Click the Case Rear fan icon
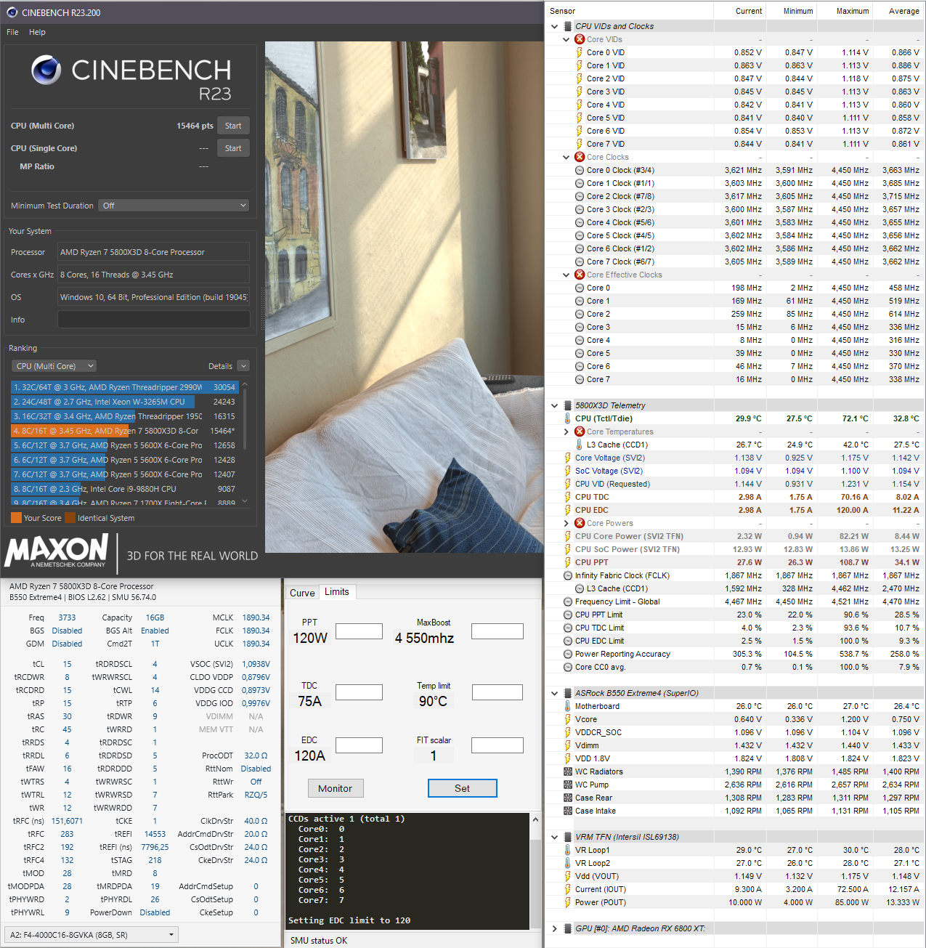 (x=568, y=798)
